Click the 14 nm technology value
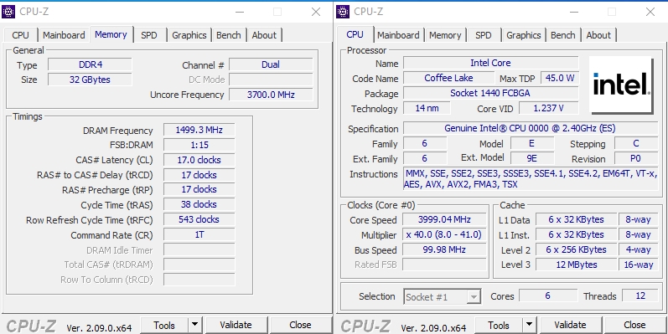The image size is (668, 334). (x=427, y=108)
